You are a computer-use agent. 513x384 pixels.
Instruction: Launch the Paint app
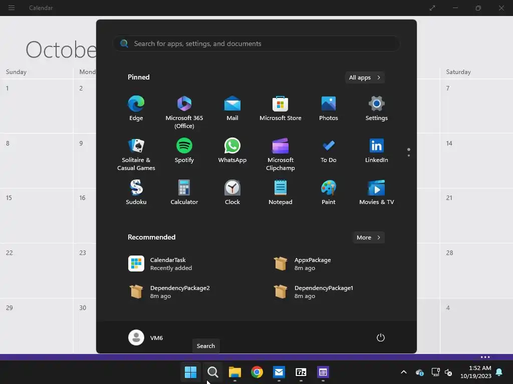tap(329, 192)
